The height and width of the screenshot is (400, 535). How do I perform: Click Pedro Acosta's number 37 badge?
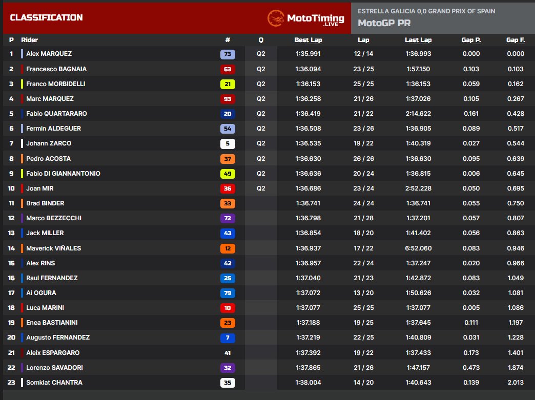point(228,159)
